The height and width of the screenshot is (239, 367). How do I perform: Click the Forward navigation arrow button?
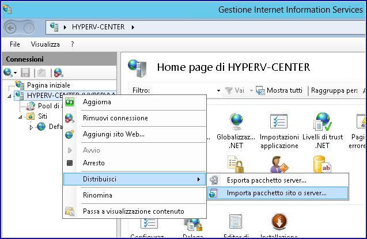pos(29,28)
